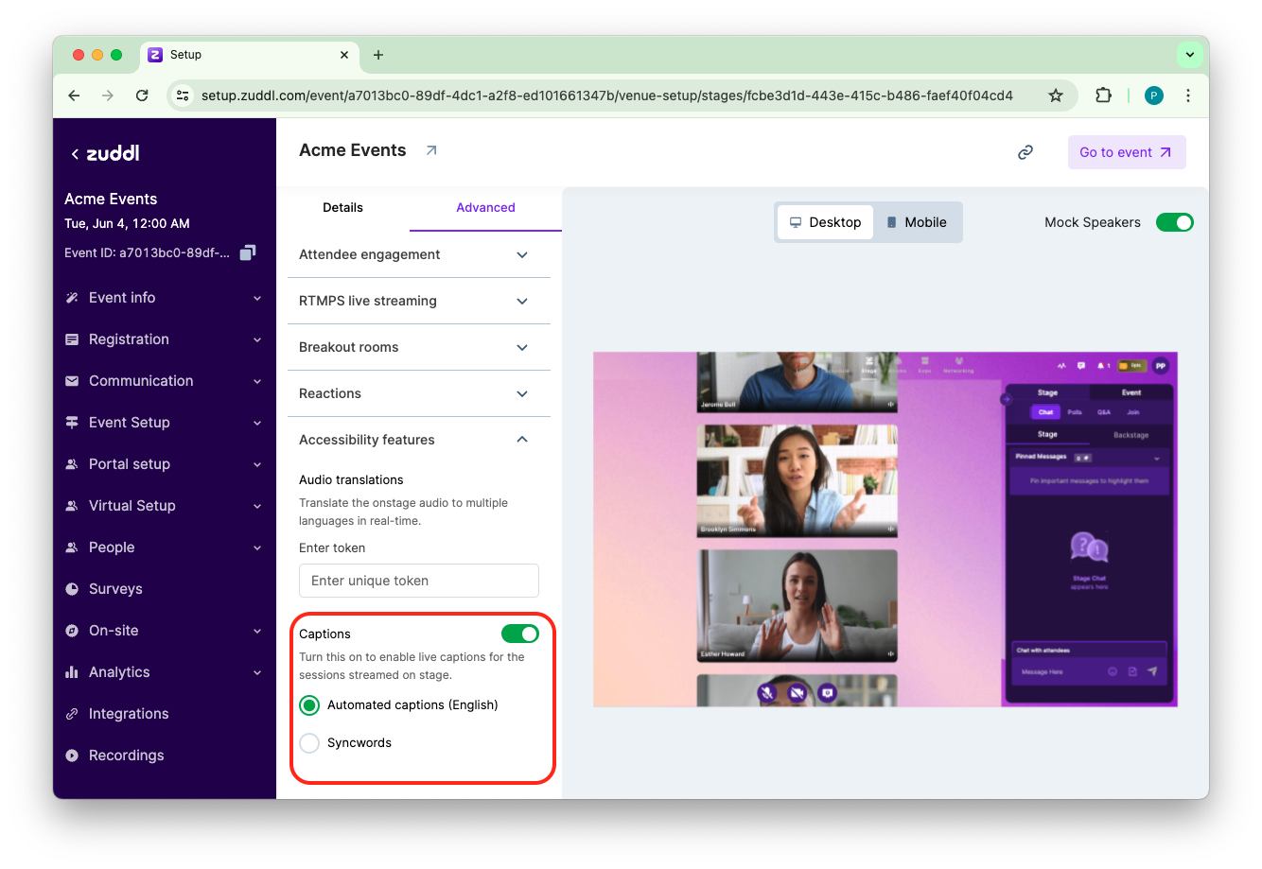This screenshot has width=1262, height=869.
Task: Click the browser address bar URL
Action: pyautogui.click(x=607, y=96)
